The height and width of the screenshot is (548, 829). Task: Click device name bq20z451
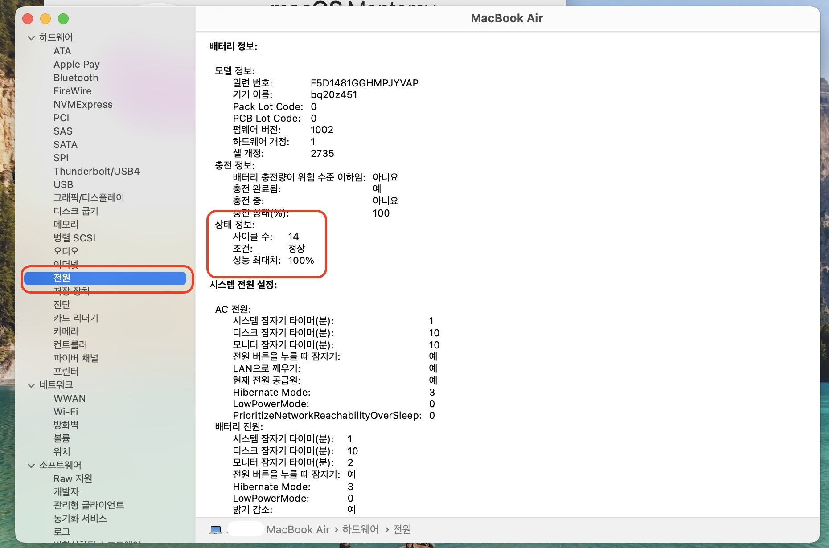[x=334, y=94]
